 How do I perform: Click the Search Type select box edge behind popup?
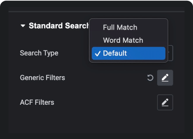[x=171, y=53]
